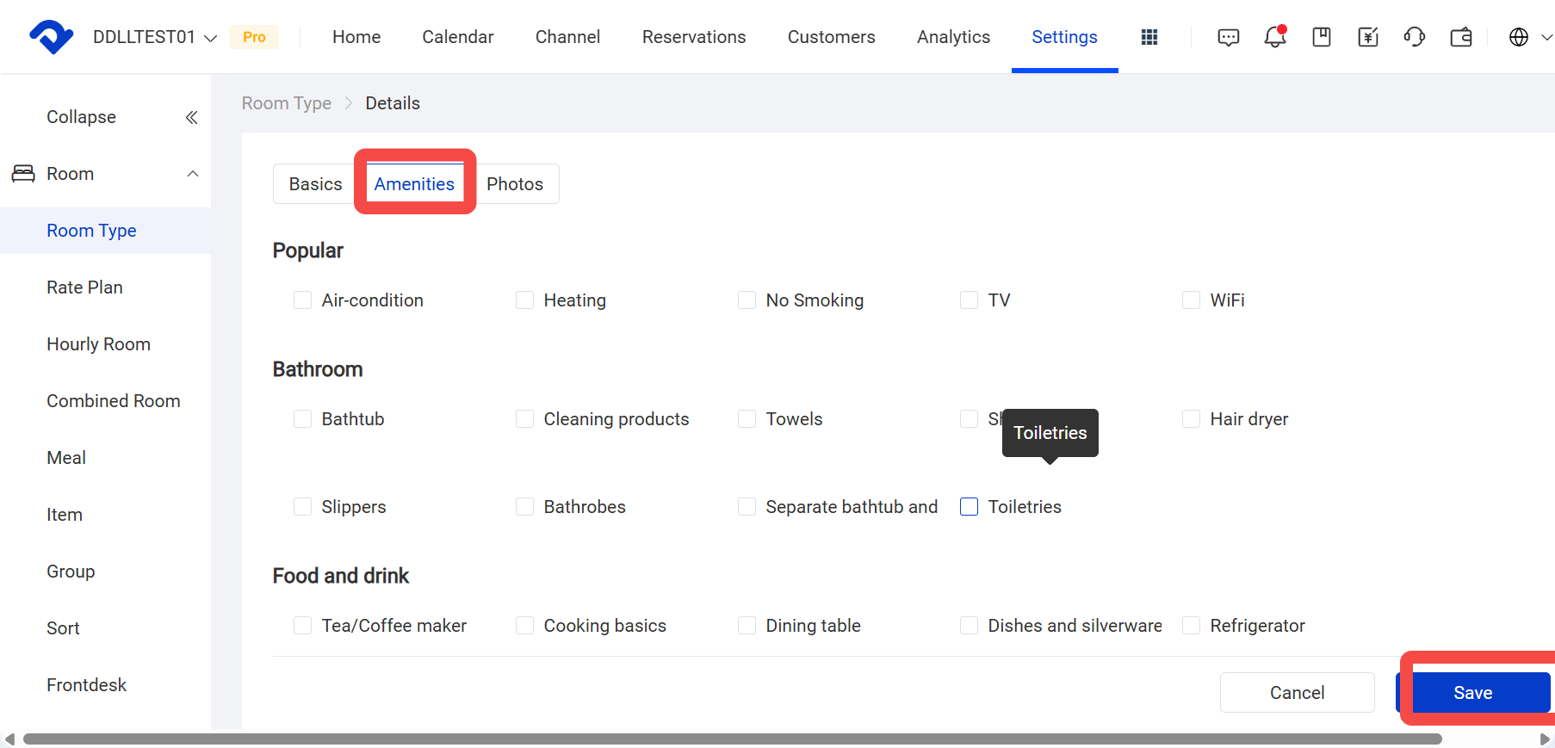Go to the Reservations menu
The image size is (1555, 748).
tap(694, 37)
